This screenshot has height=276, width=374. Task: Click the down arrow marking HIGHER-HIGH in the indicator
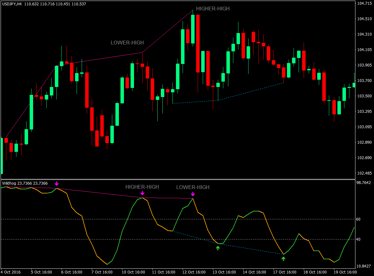(142, 193)
